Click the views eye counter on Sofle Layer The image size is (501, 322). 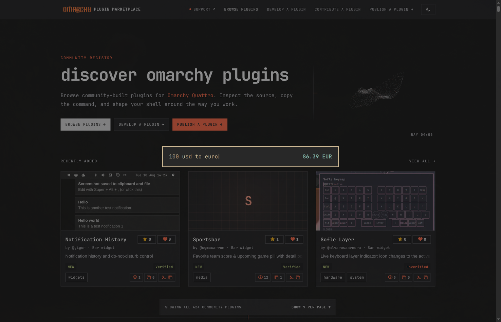391,277
